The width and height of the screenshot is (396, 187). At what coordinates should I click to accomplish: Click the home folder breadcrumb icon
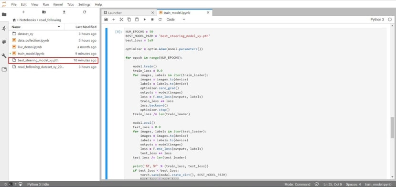(x=14, y=20)
